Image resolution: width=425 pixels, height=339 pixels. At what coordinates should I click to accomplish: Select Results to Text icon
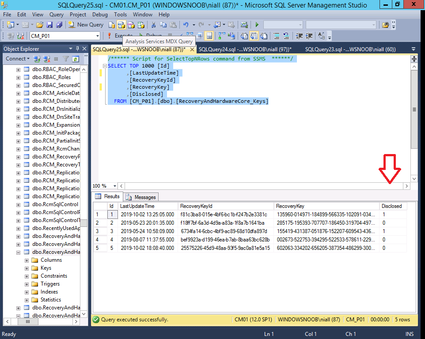(244, 36)
